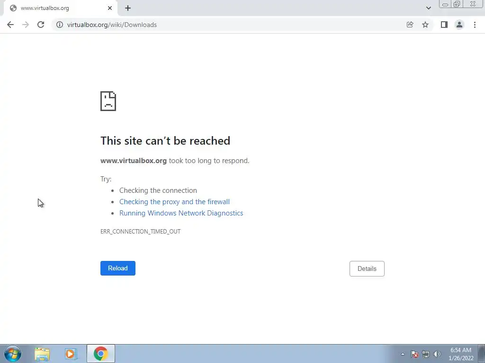Expand the tab search chevron
This screenshot has height=363, width=485.
428,8
